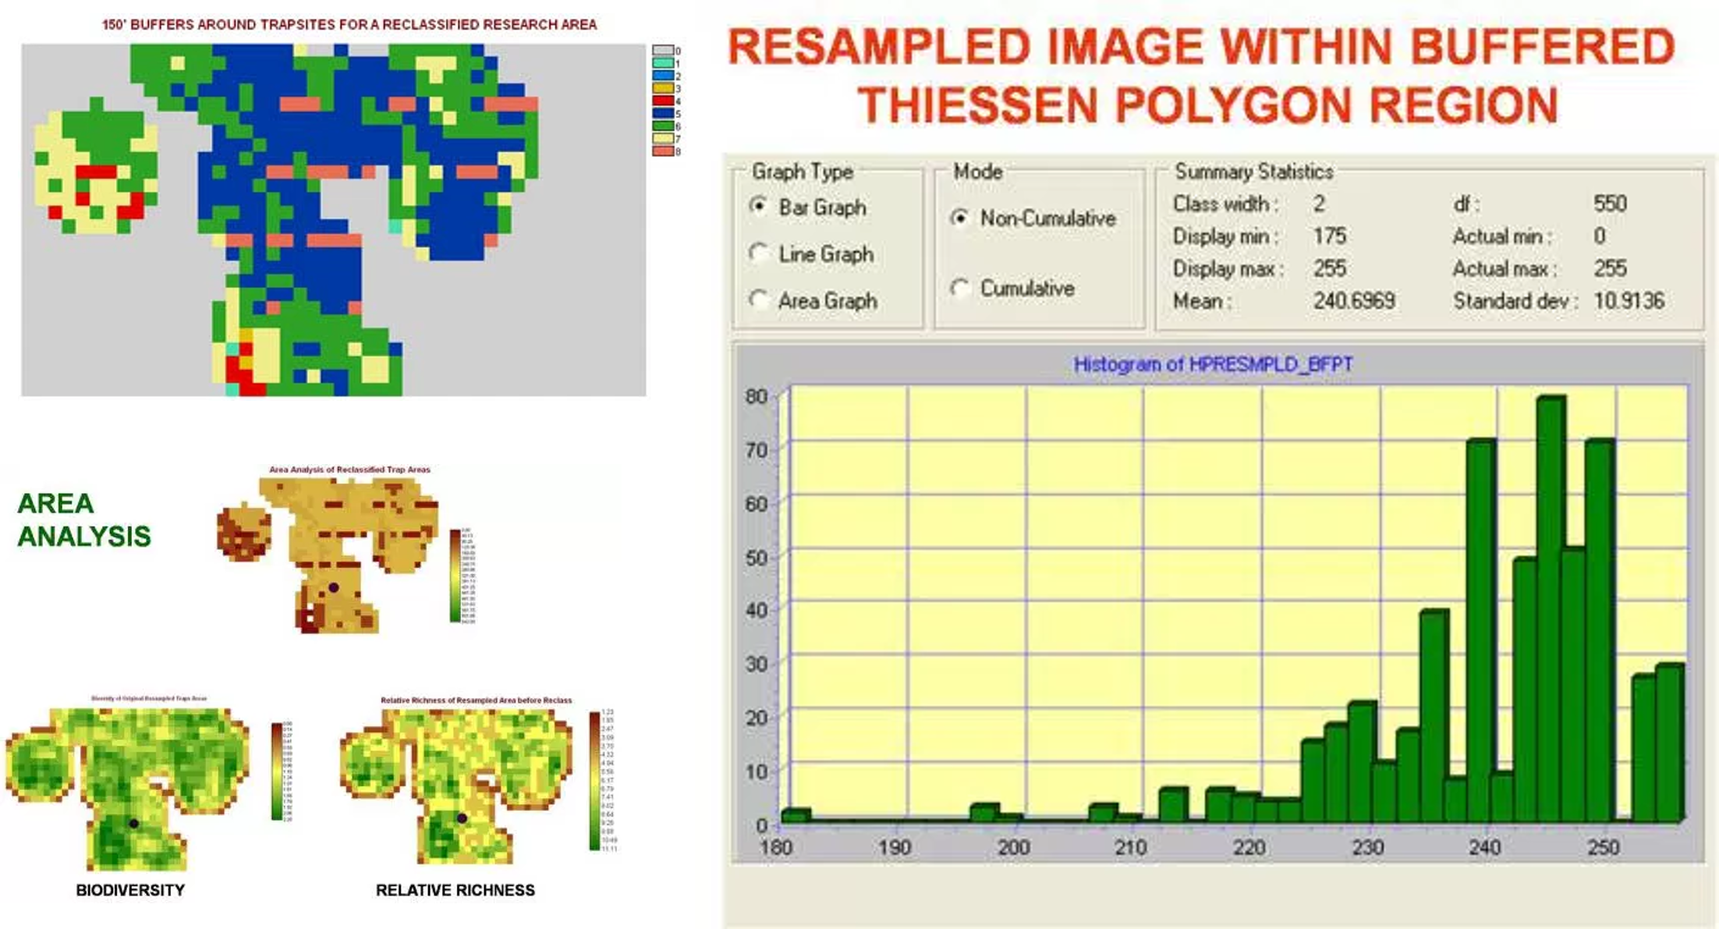Click red legend swatch for class 4

click(x=662, y=101)
